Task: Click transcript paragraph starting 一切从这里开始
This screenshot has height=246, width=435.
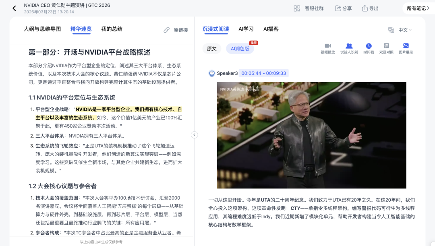Action: [311, 213]
